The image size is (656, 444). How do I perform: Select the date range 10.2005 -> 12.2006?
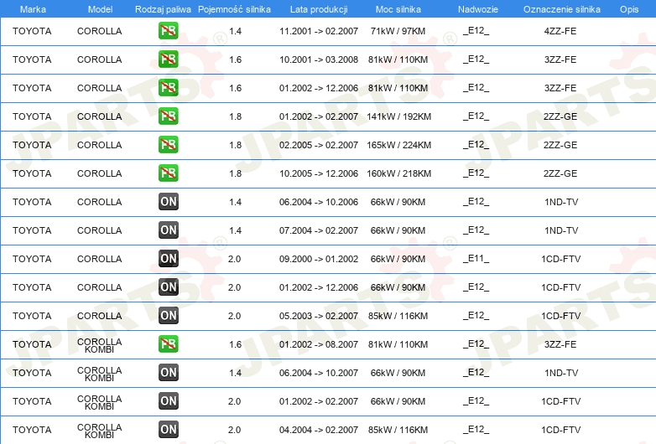click(319, 173)
